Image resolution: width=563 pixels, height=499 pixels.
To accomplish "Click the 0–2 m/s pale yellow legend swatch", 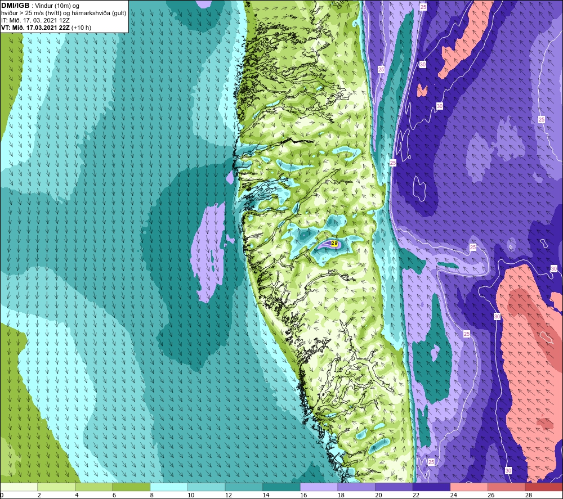I will click(19, 487).
